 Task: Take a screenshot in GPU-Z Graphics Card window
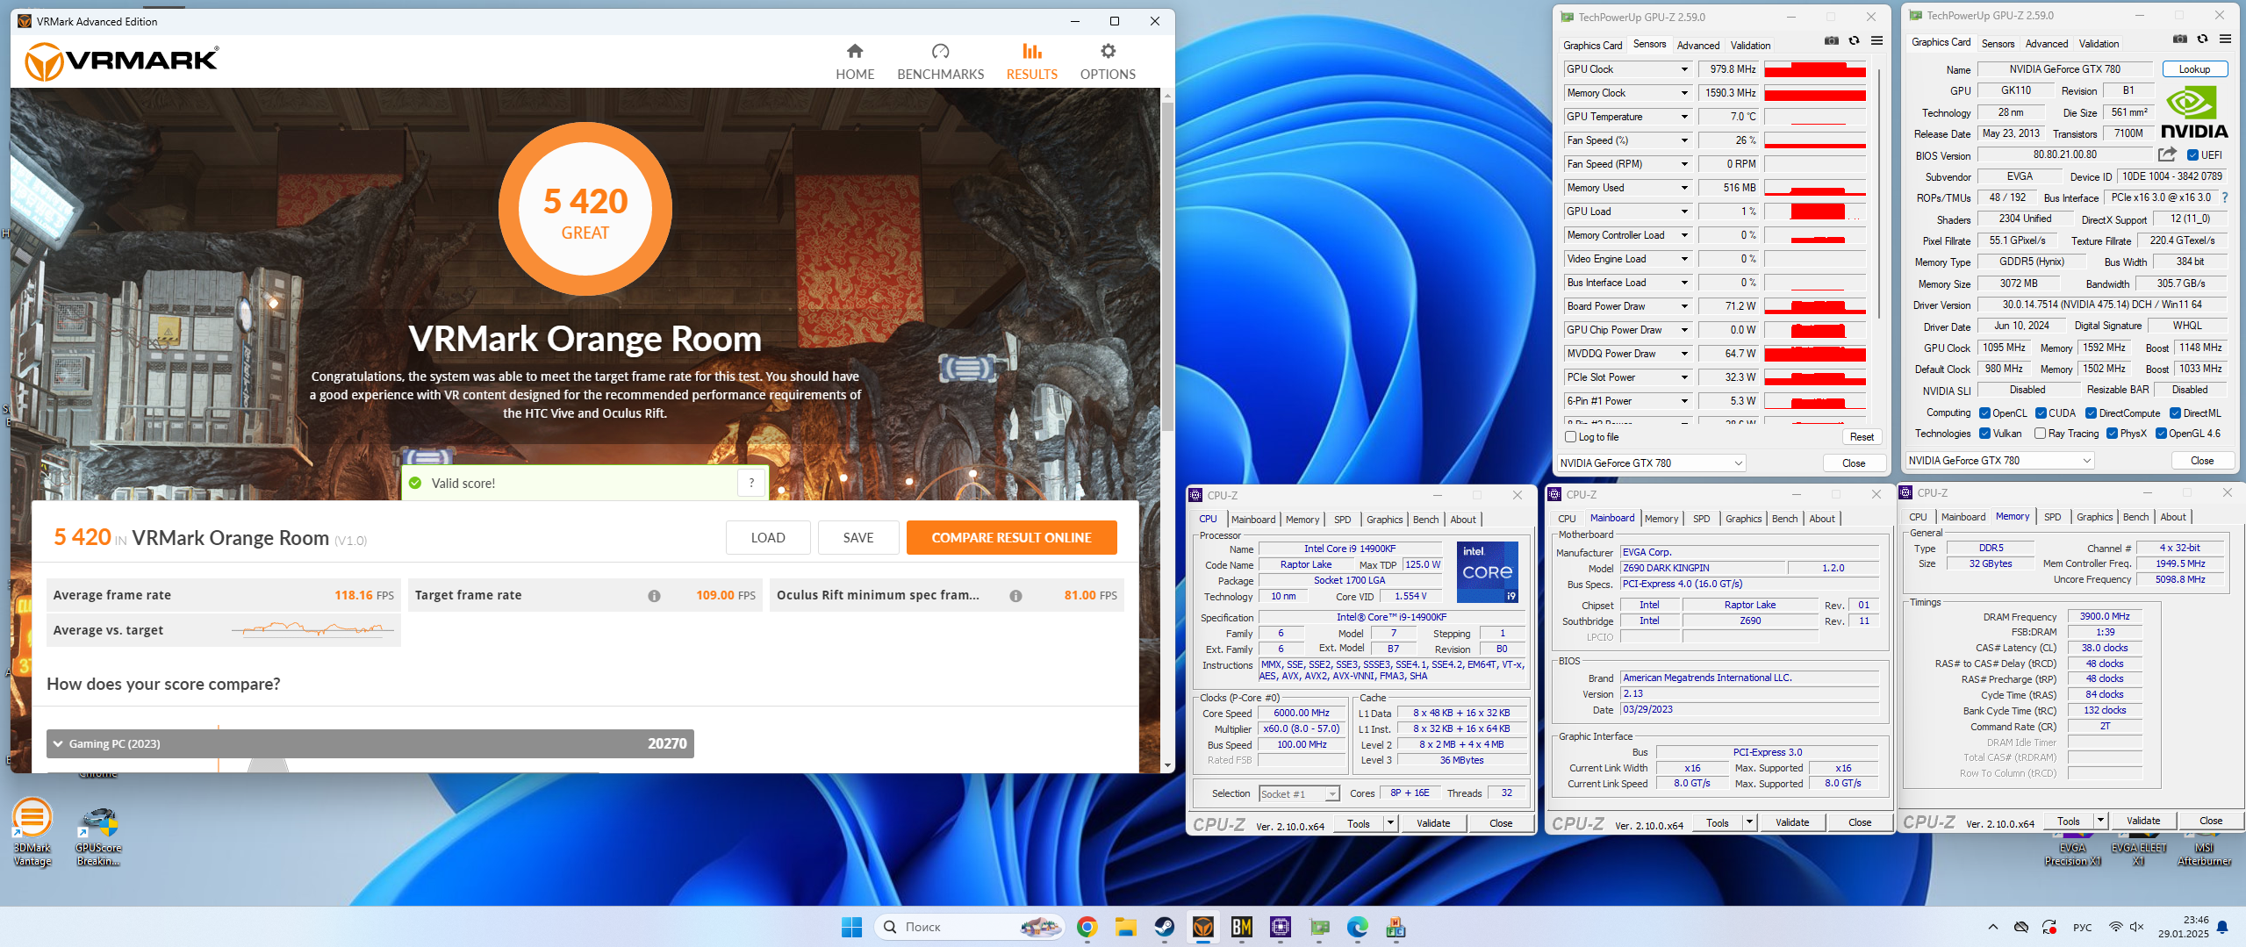(2180, 39)
